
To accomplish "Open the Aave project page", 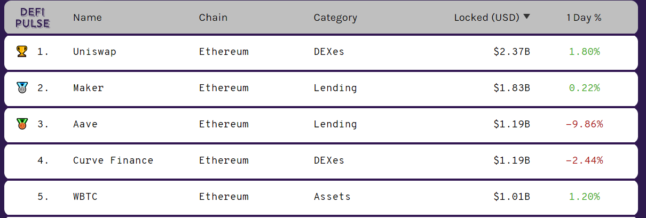I will tap(85, 124).
